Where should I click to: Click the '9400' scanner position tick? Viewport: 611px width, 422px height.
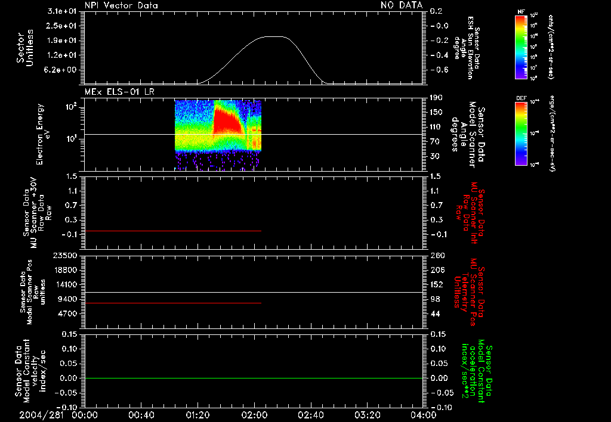click(67, 299)
